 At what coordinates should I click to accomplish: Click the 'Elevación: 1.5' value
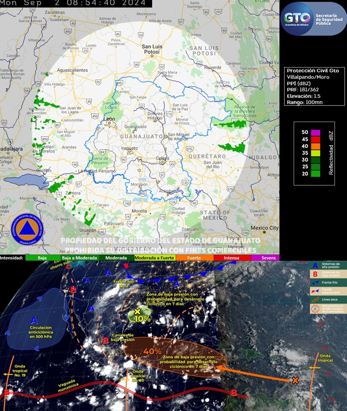click(x=304, y=96)
